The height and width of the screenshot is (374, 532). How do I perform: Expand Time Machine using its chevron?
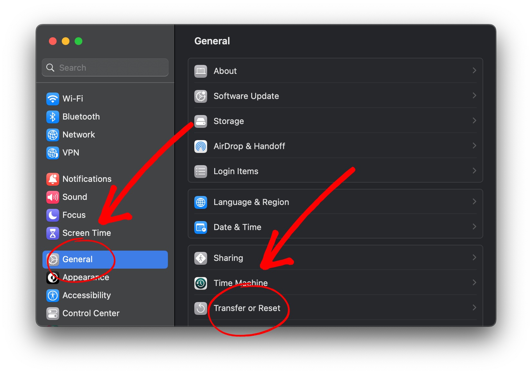(474, 282)
